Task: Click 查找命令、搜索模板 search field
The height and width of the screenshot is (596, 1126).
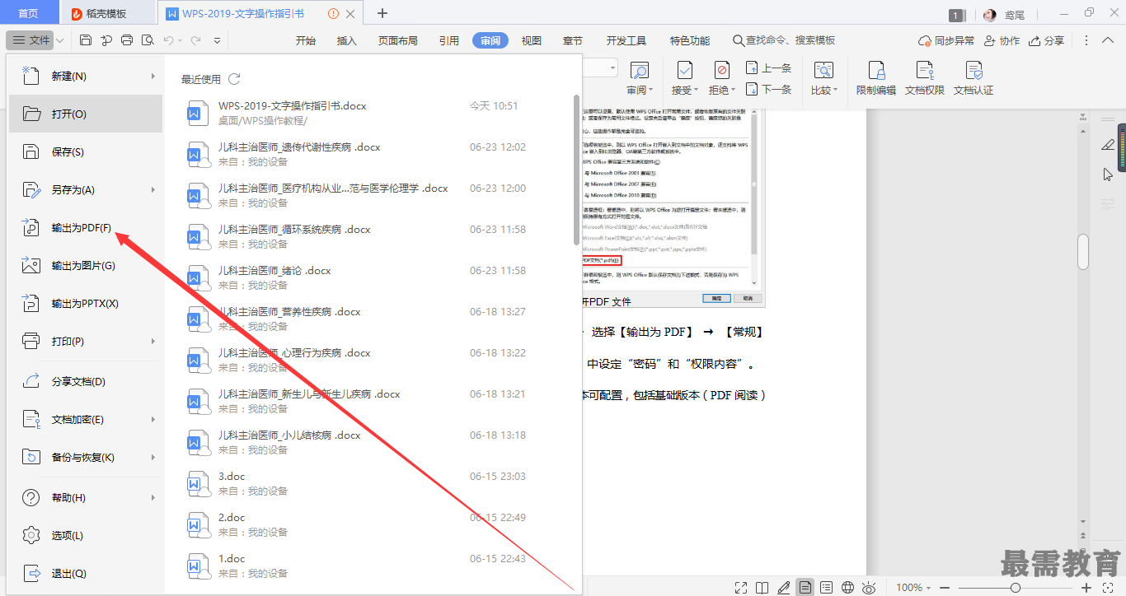Action: click(784, 40)
